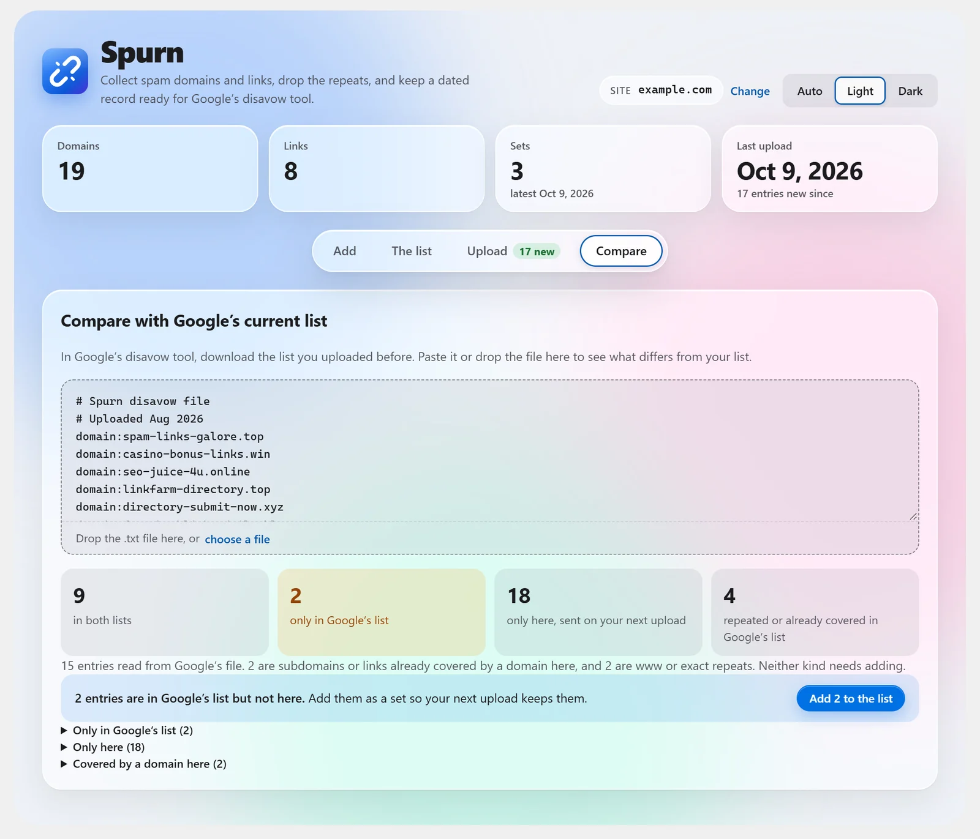Click the Domains 19 stat card
The image size is (980, 839).
(150, 169)
